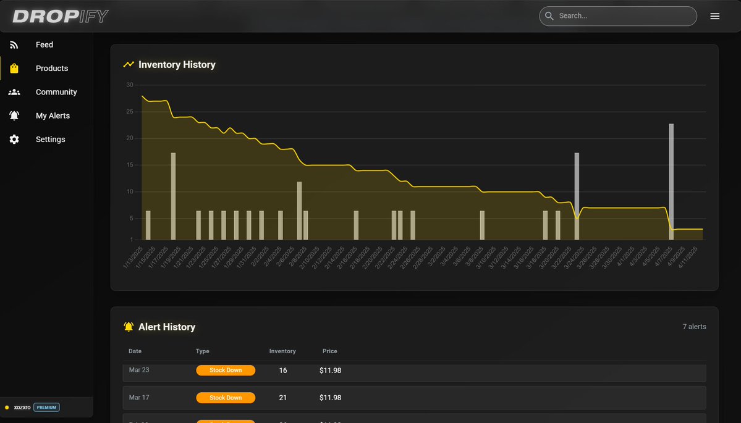Click the Settings gear icon
Image resolution: width=741 pixels, height=423 pixels.
[14, 140]
